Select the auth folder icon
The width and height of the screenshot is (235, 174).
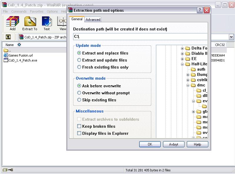click(193, 69)
